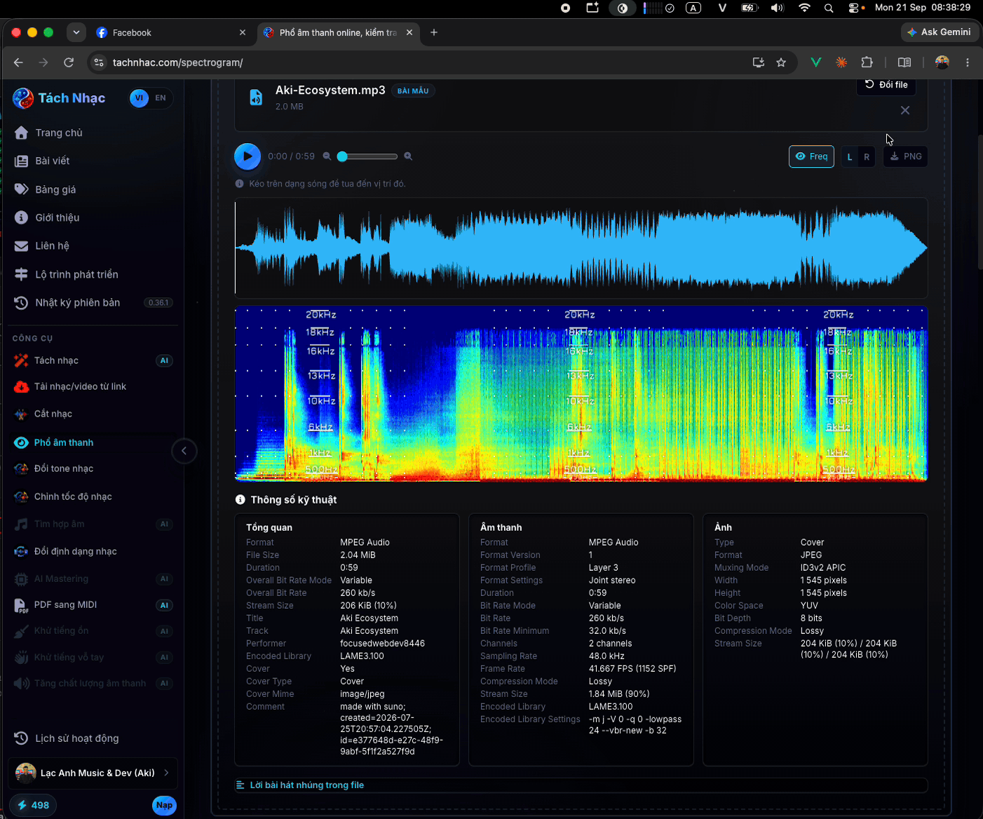Toggle the Freq eye view button
Screen dimensions: 983x819
coord(811,156)
